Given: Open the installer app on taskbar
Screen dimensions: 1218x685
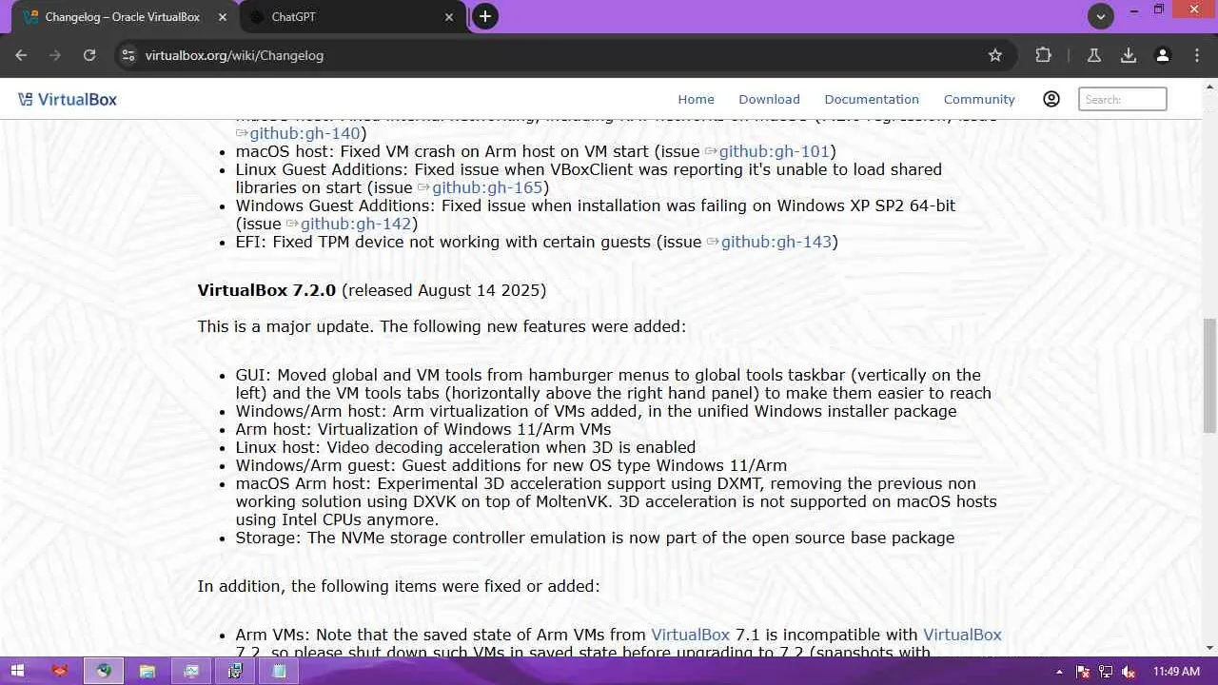Looking at the screenshot, I should pyautogui.click(x=235, y=671).
